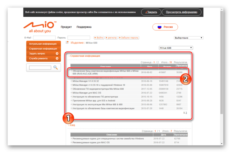Select Служба ремонта sidebar item
This screenshot has height=153, width=231.
click(44, 58)
